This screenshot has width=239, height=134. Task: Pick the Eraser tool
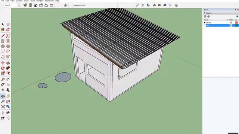8,30
